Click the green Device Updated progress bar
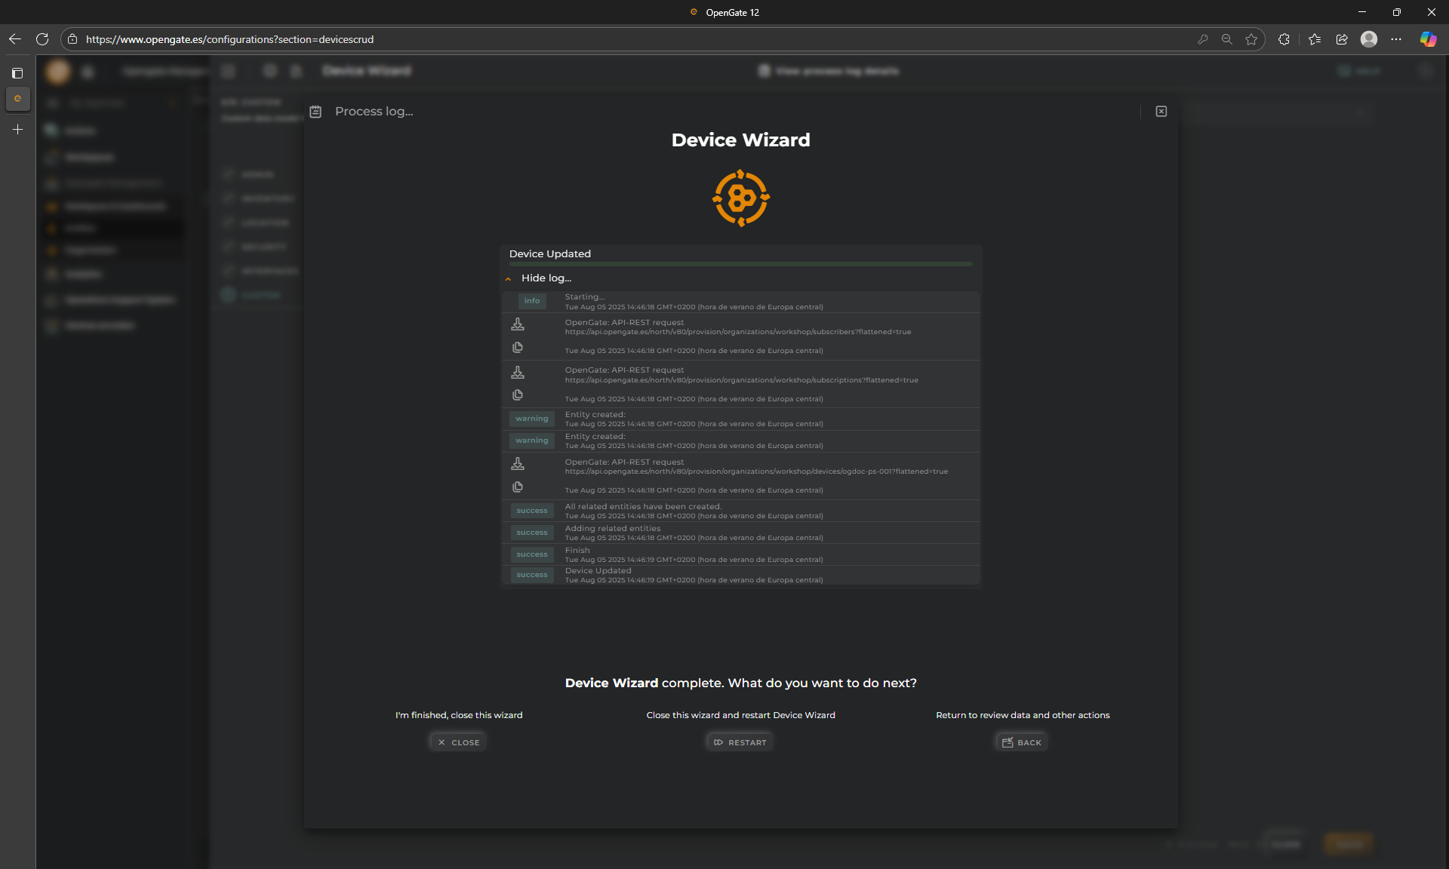 pyautogui.click(x=740, y=264)
